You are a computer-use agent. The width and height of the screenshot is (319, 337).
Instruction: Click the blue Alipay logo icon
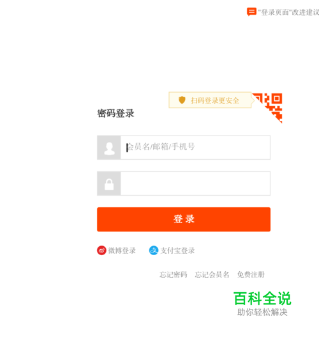[154, 251]
